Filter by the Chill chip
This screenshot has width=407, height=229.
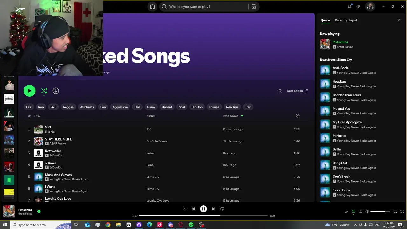coord(137,107)
